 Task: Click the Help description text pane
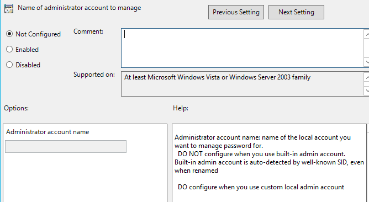(x=269, y=163)
